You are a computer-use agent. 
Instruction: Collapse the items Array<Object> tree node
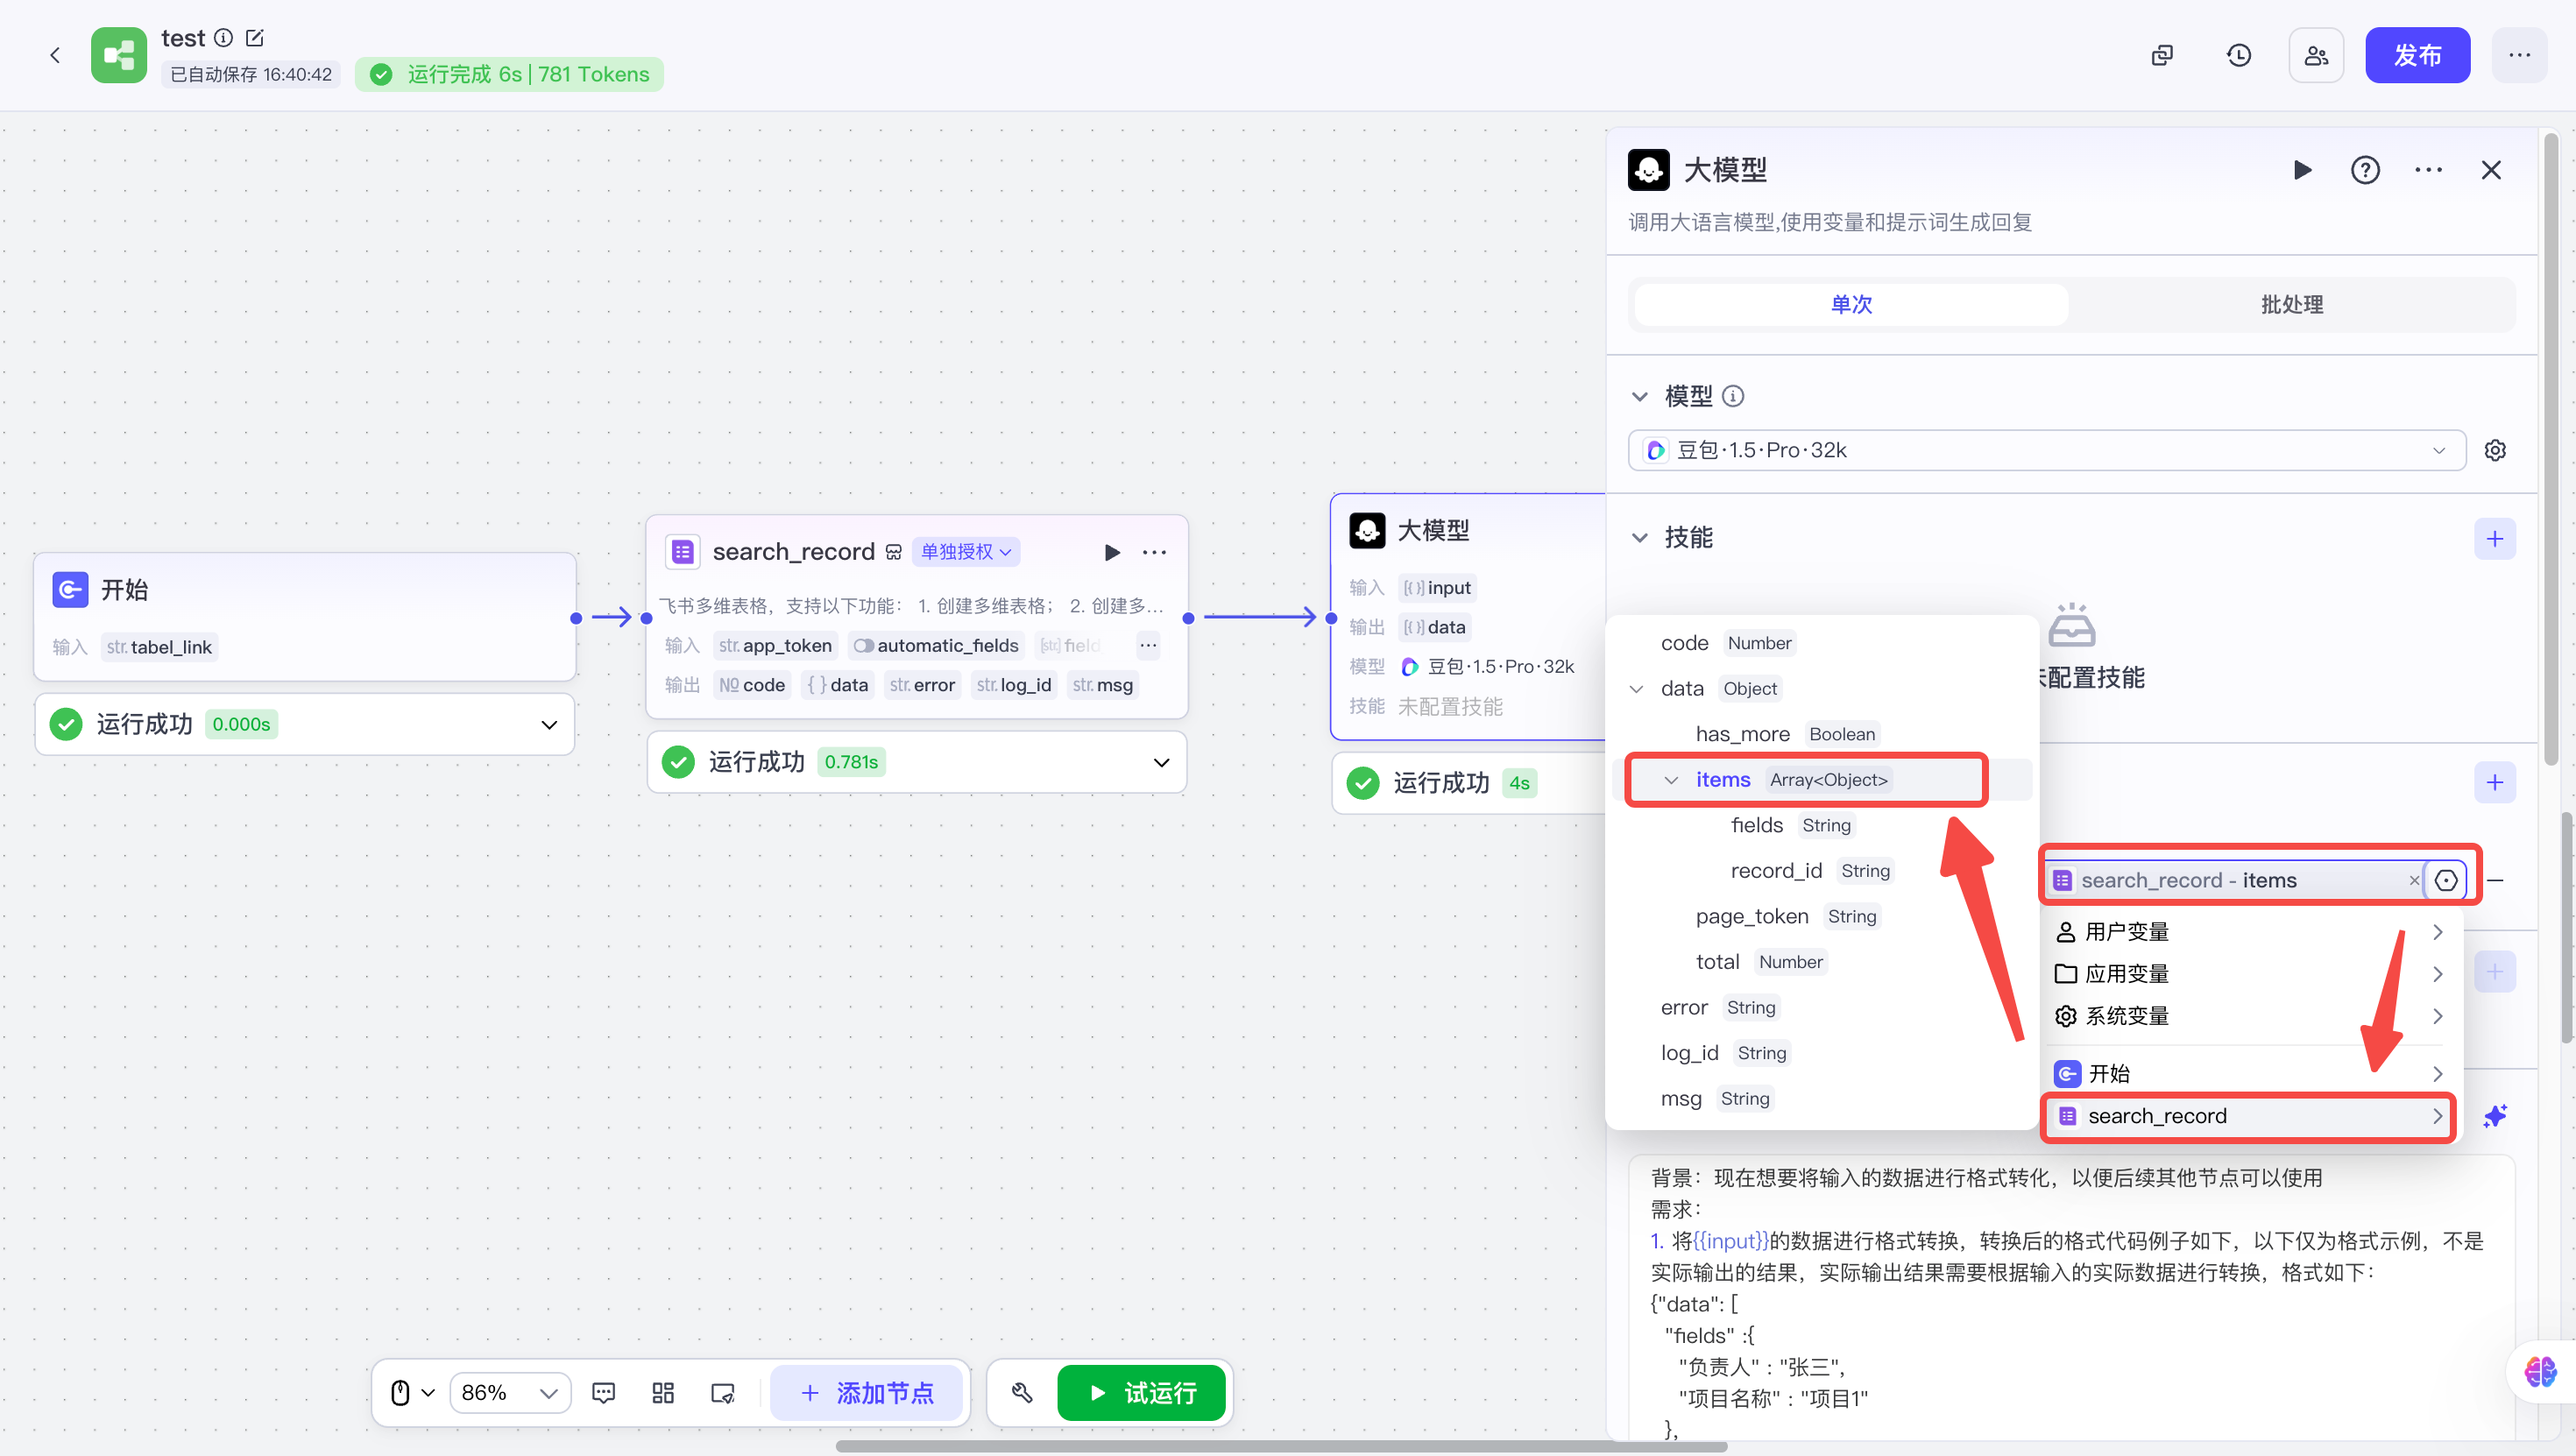[1671, 780]
